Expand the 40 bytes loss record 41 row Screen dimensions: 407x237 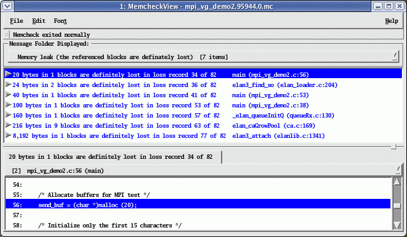[8, 95]
